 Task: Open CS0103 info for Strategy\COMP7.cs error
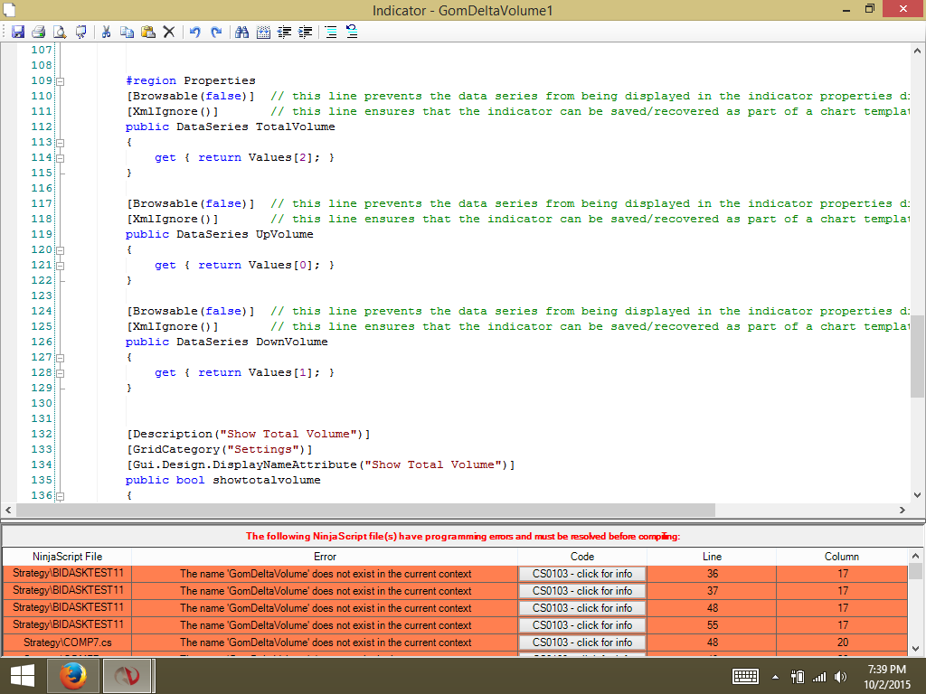click(582, 642)
